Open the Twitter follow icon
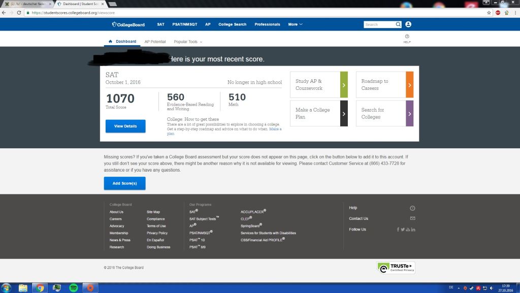 pos(403,230)
